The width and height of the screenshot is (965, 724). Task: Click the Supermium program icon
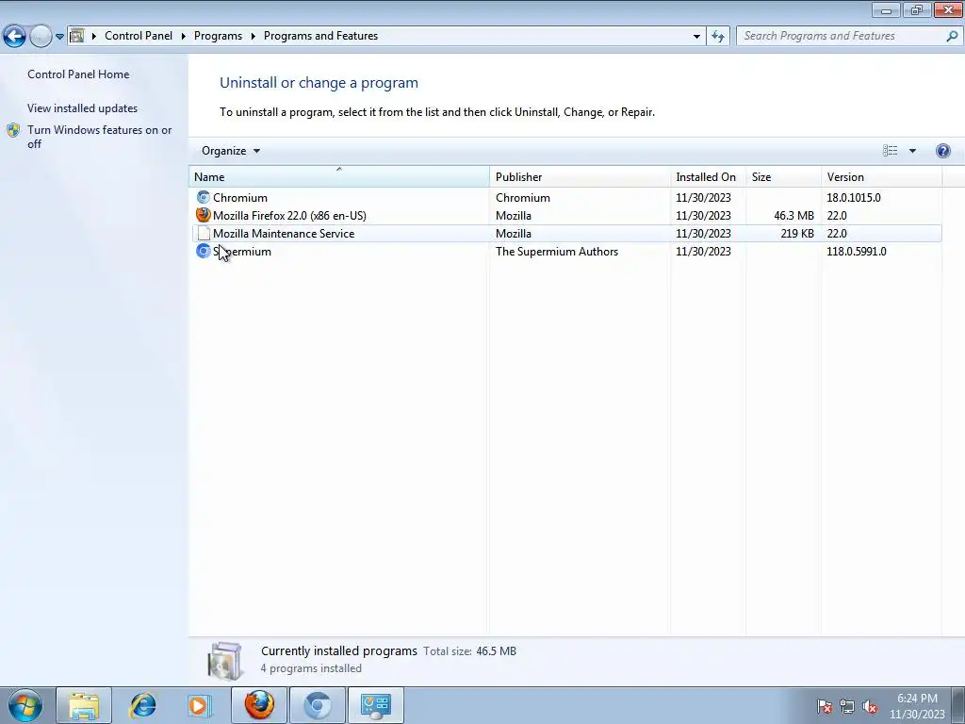point(204,251)
